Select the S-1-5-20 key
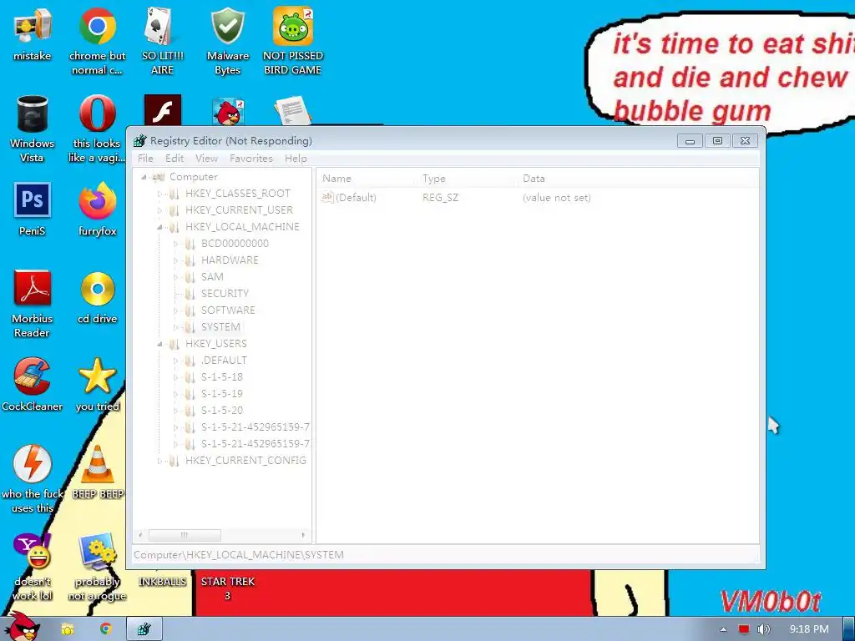Image resolution: width=855 pixels, height=641 pixels. [x=222, y=411]
